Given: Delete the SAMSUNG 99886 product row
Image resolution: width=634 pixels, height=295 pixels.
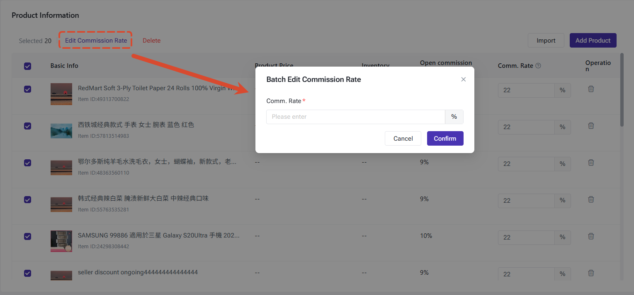Looking at the screenshot, I should point(591,236).
